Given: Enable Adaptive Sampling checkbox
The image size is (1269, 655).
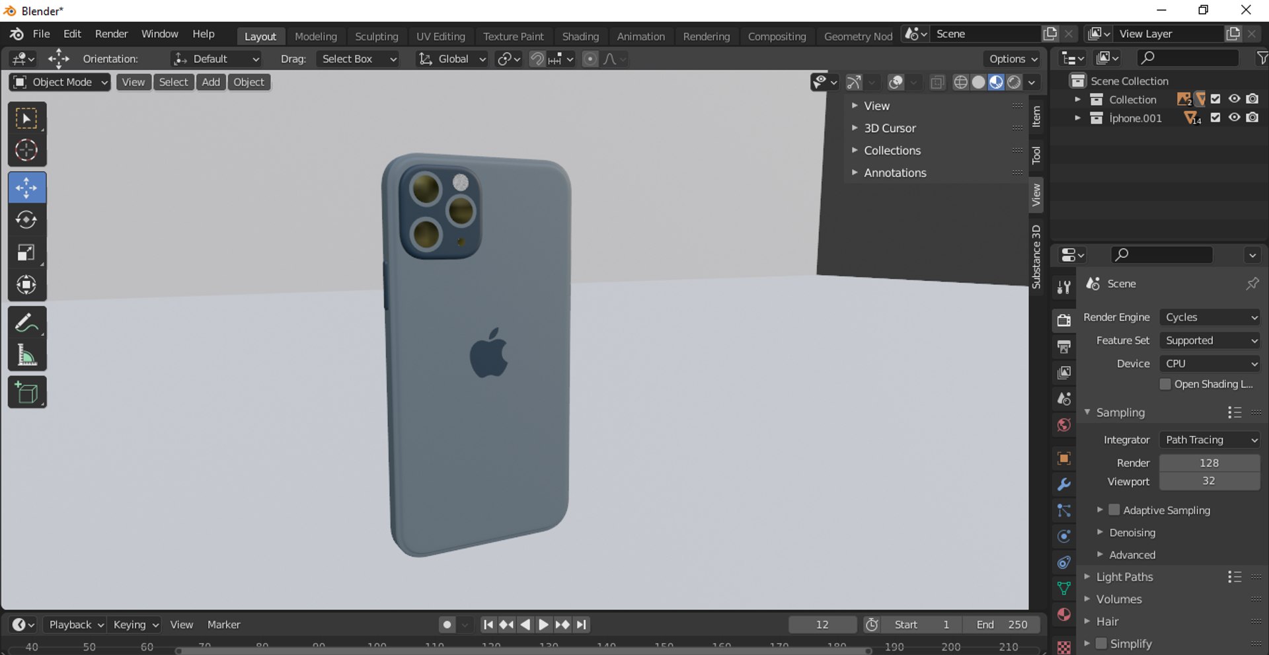Looking at the screenshot, I should click(x=1114, y=510).
